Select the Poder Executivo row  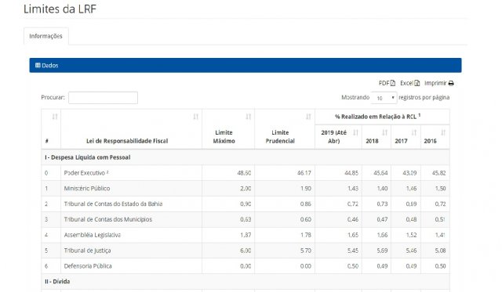[x=246, y=173]
